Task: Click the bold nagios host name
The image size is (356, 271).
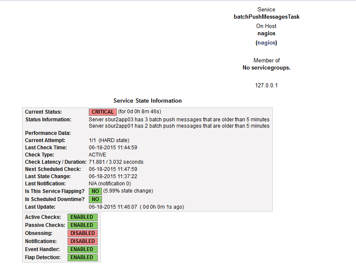Action: (x=266, y=33)
